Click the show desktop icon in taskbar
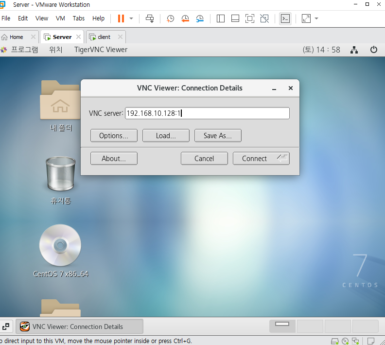This screenshot has width=385, height=345. click(x=6, y=327)
